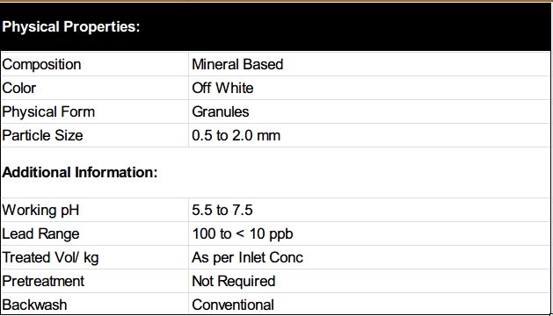Image resolution: width=553 pixels, height=316 pixels.
Task: Click the Physical Properties header
Action: tap(71, 27)
